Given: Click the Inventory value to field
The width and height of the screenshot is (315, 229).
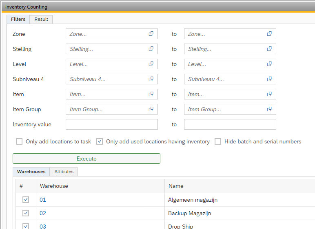Looking at the screenshot, I should pos(230,124).
